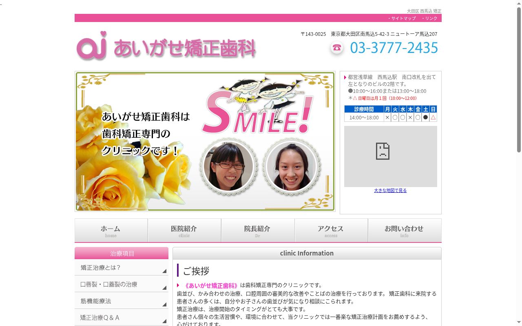
Task: Click phone number 03-3777-2435
Action: tap(394, 48)
